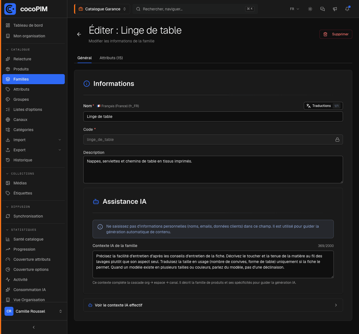
Task: Open the FR language dropdown
Action: (294, 9)
